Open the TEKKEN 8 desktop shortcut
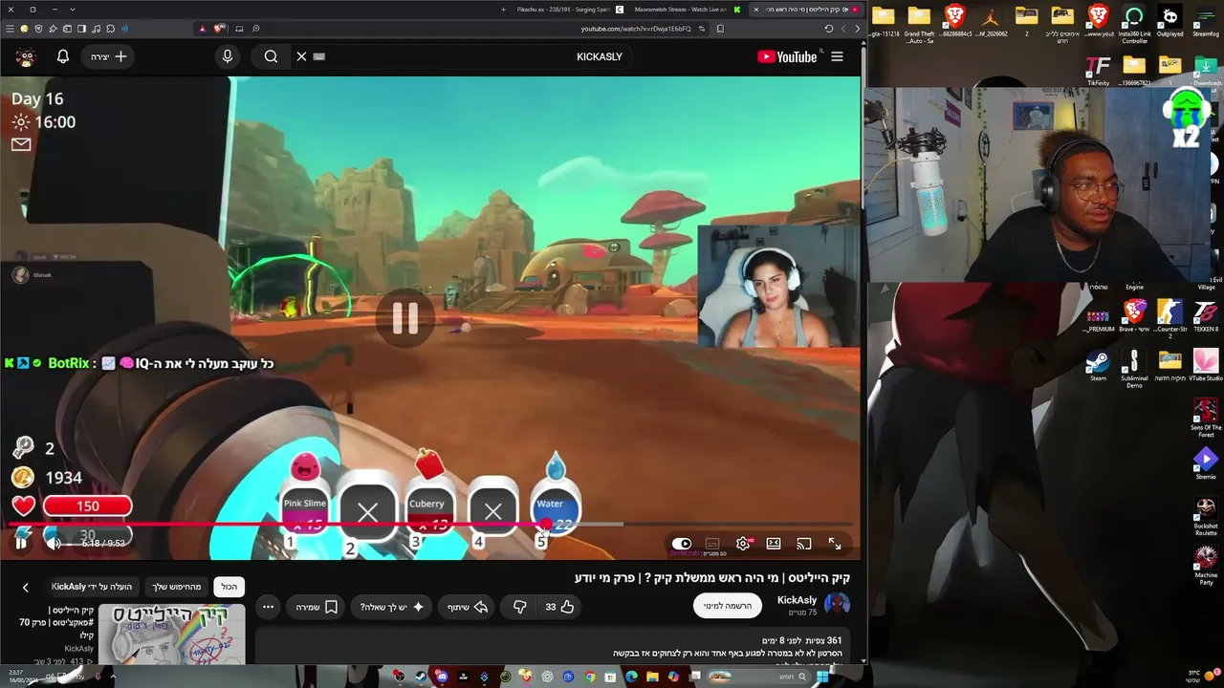This screenshot has width=1224, height=688. pyautogui.click(x=1206, y=315)
